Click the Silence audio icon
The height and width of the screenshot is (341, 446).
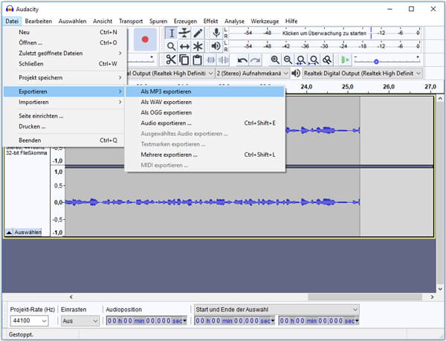pyautogui.click(x=223, y=60)
